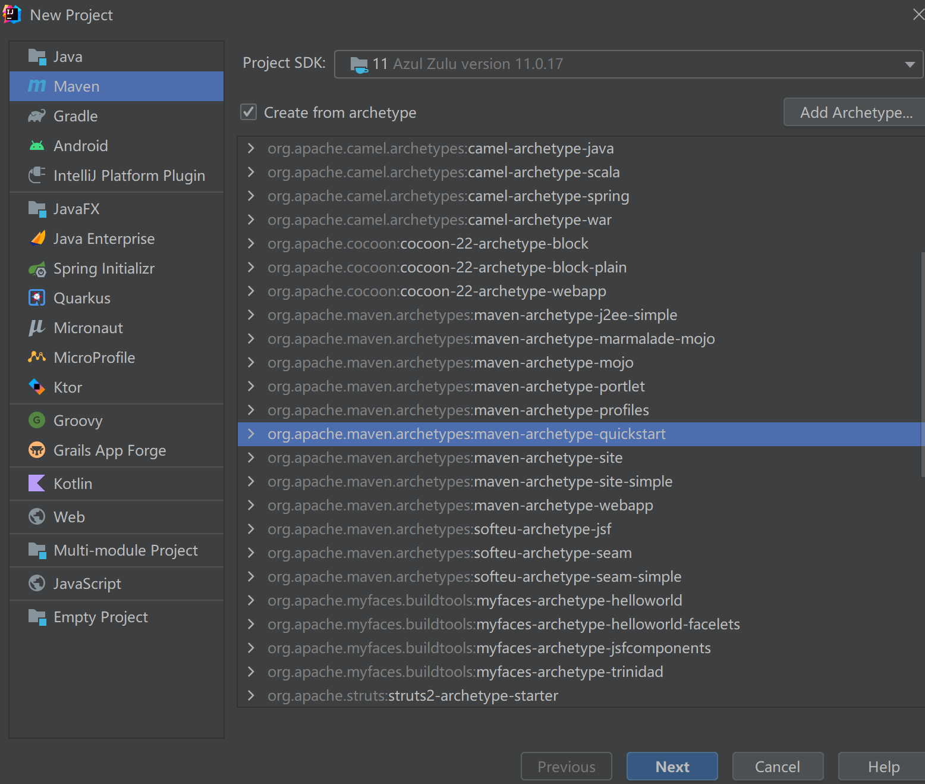Select cocoon-22-archetype-block-plain archetype
The height and width of the screenshot is (784, 925).
580,267
